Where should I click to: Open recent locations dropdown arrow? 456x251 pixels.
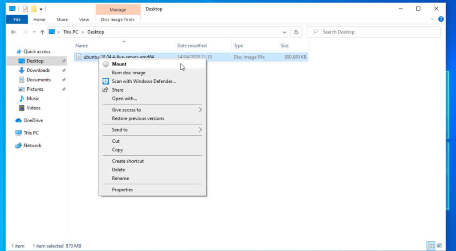click(x=34, y=32)
